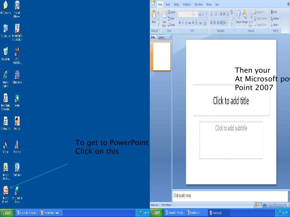Open the Microsoft Office PowerPoint desktop shortcut

(5, 191)
